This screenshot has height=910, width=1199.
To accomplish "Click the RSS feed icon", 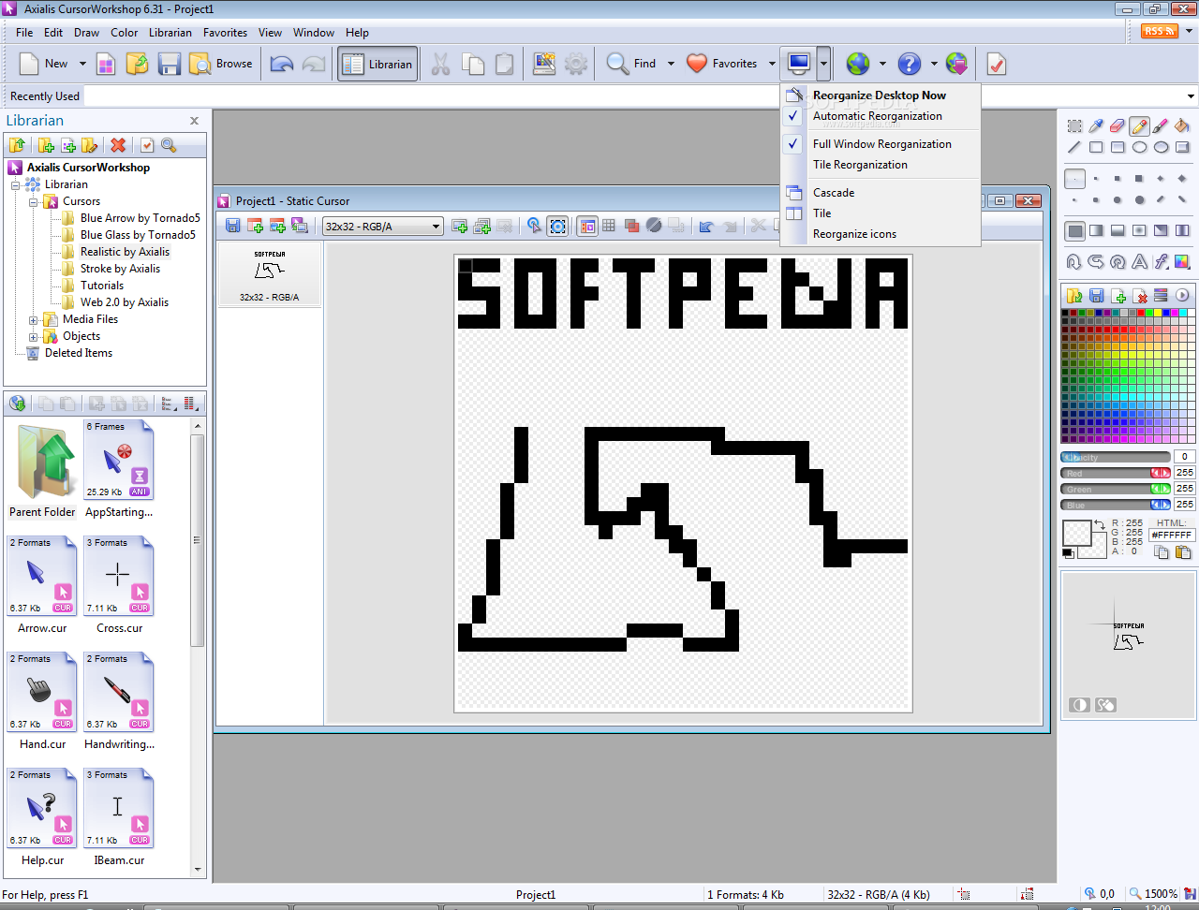I will pos(1159,31).
